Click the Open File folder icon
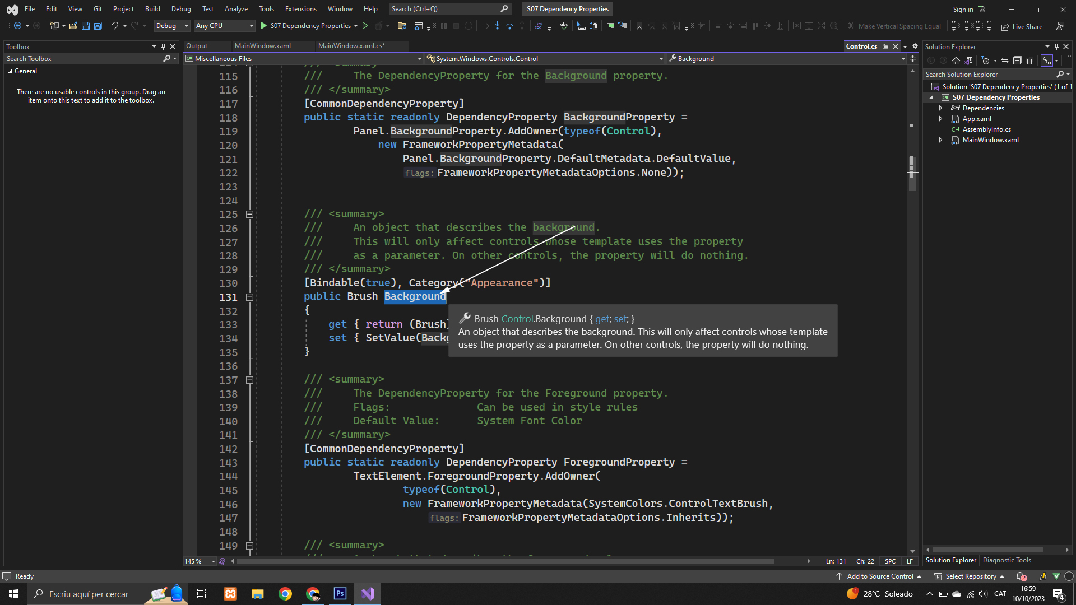The width and height of the screenshot is (1076, 605). coord(73,26)
